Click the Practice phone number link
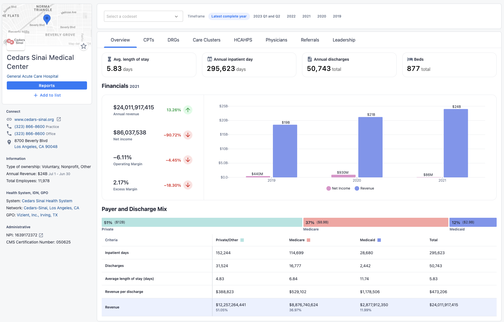The image size is (504, 322). [x=30, y=127]
